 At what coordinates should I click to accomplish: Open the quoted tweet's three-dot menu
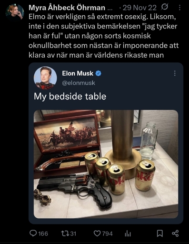point(175,73)
